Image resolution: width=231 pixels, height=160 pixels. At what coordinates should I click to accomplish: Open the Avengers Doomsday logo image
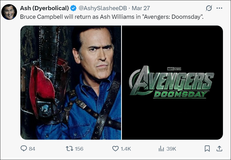coord(172,82)
